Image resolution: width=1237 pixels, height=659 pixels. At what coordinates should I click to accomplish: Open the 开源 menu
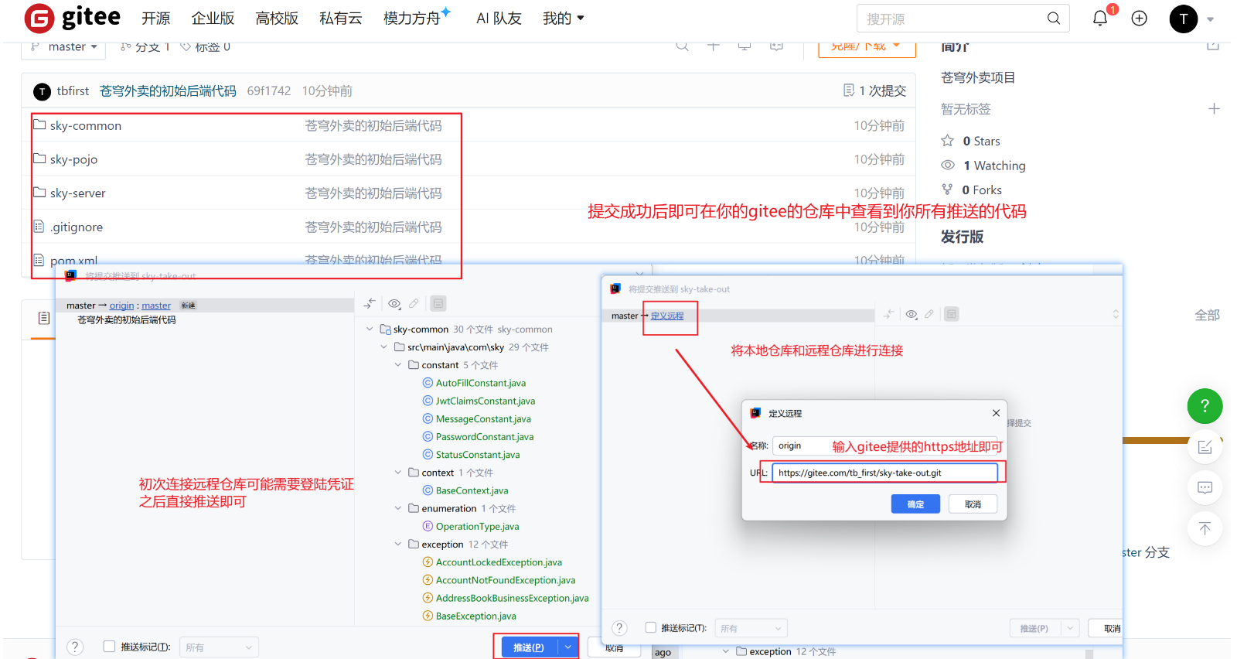[x=155, y=19]
